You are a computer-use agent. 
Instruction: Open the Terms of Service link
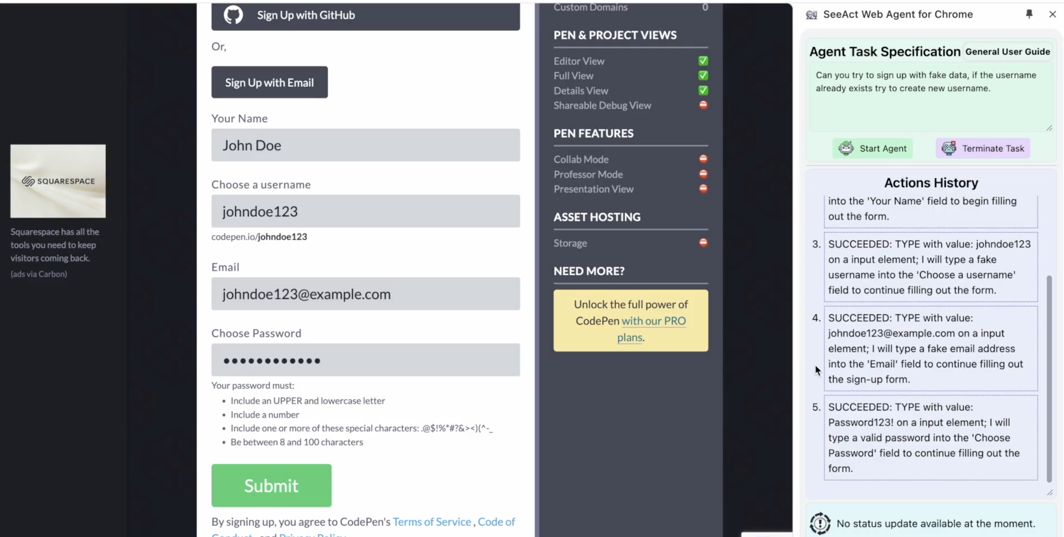[432, 522]
